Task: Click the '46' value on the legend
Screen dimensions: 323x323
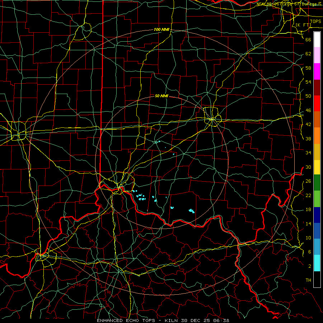Action: (x=308, y=111)
